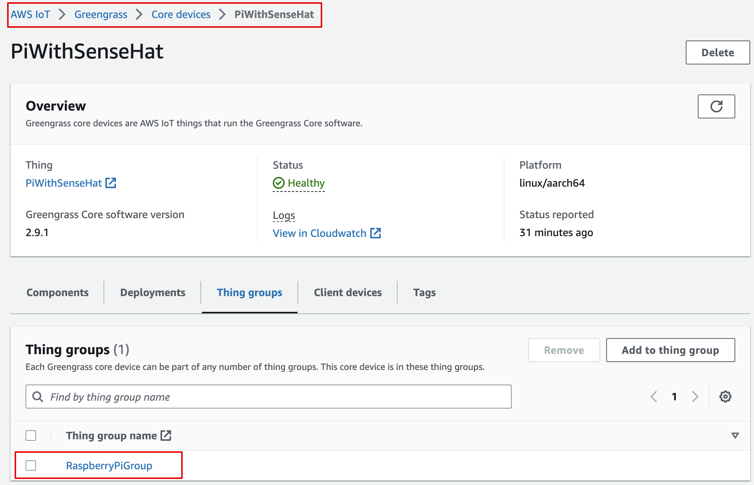Click the search magnifier in the thing group filter

tap(37, 397)
